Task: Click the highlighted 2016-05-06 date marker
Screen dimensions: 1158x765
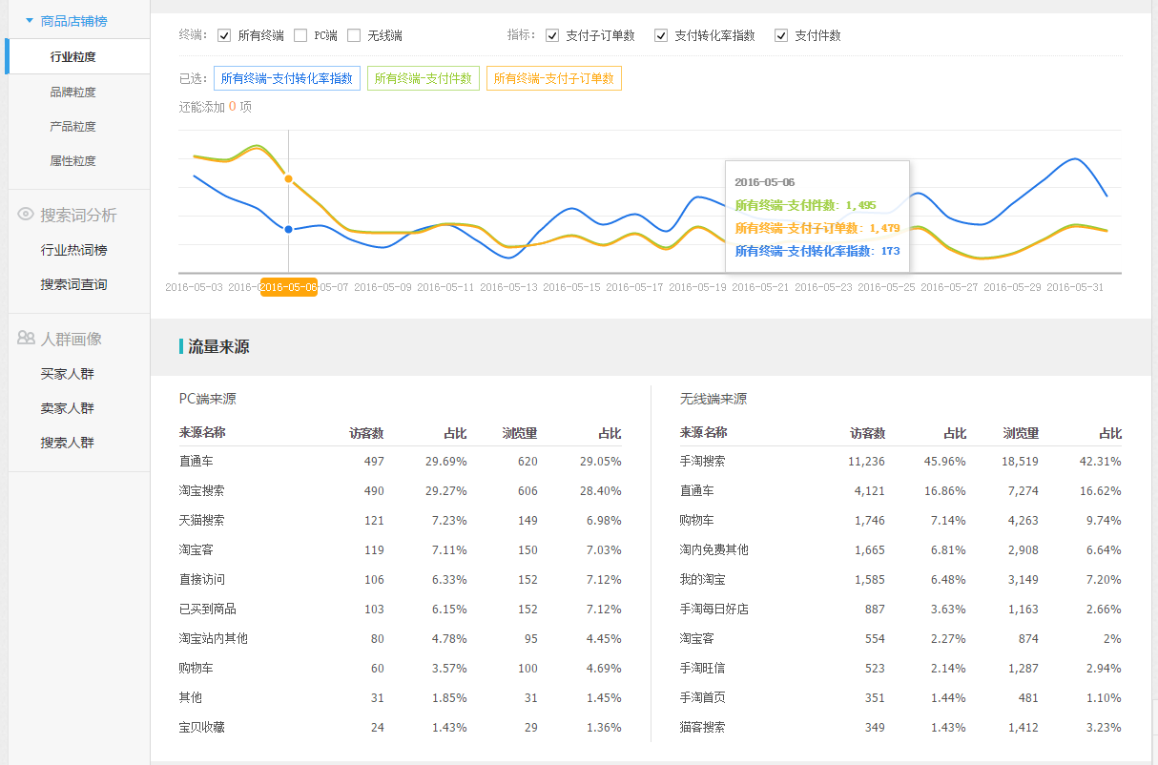Action: coord(288,287)
